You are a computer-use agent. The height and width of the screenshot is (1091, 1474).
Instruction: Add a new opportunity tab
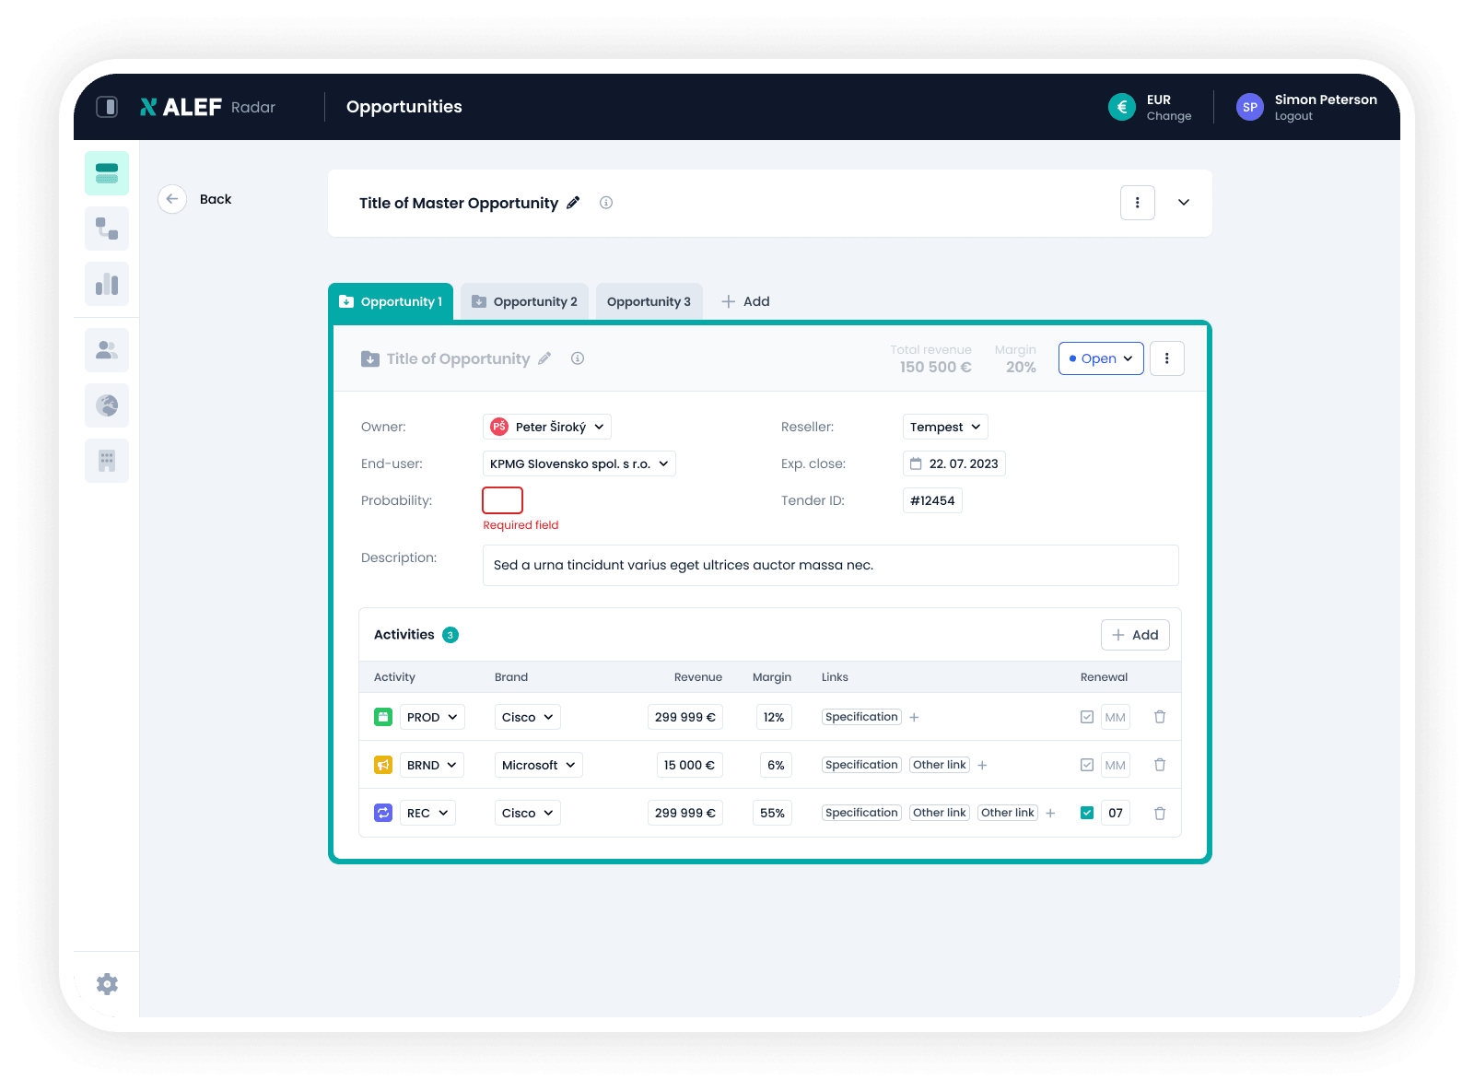pos(745,301)
